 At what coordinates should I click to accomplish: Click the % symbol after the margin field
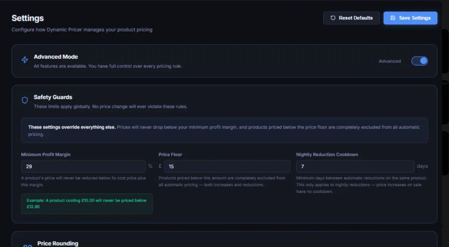[150, 166]
